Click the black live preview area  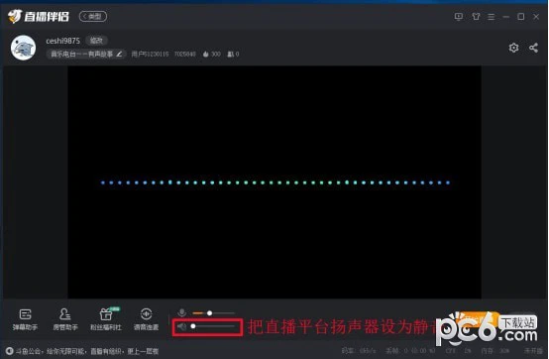pyautogui.click(x=274, y=182)
